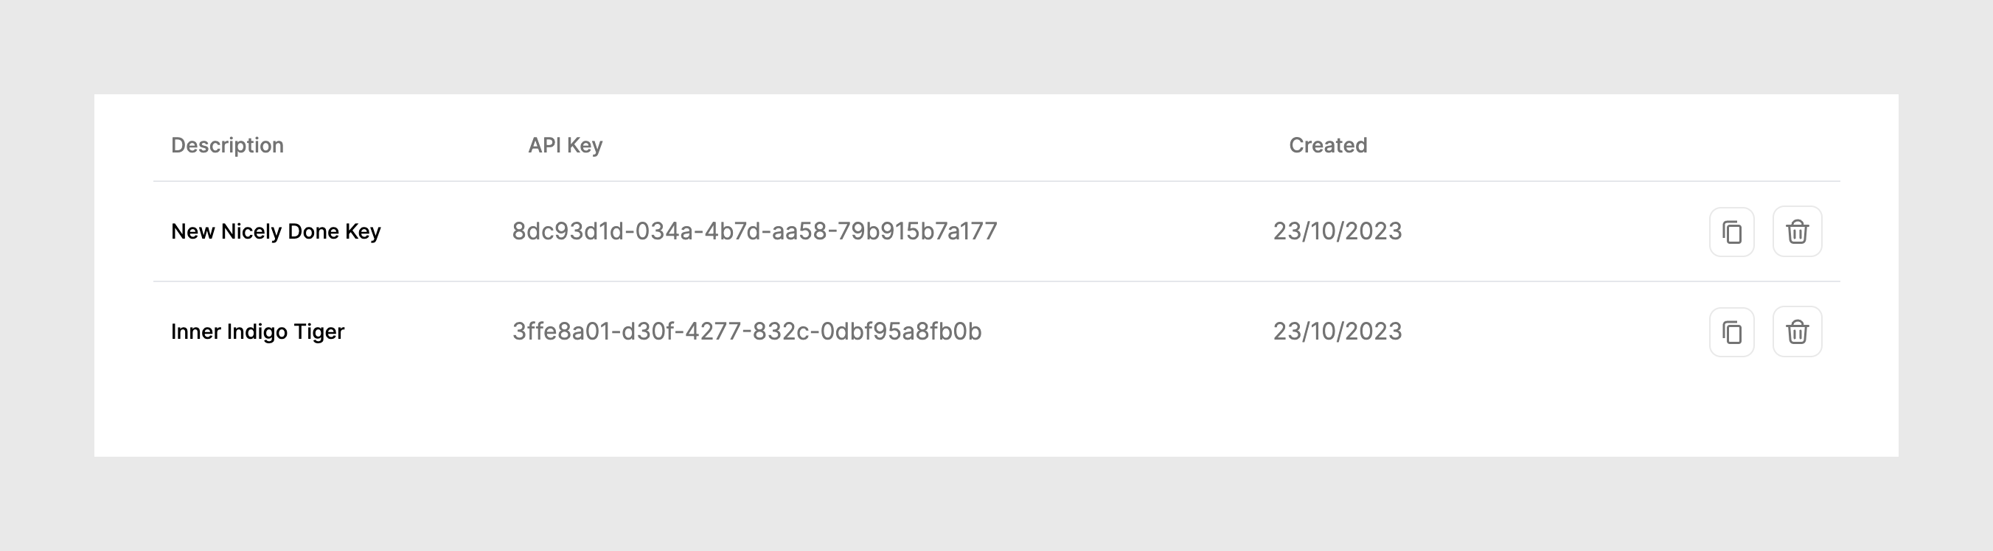Click the Description column header
Screen dimensions: 1993x551
coord(226,145)
